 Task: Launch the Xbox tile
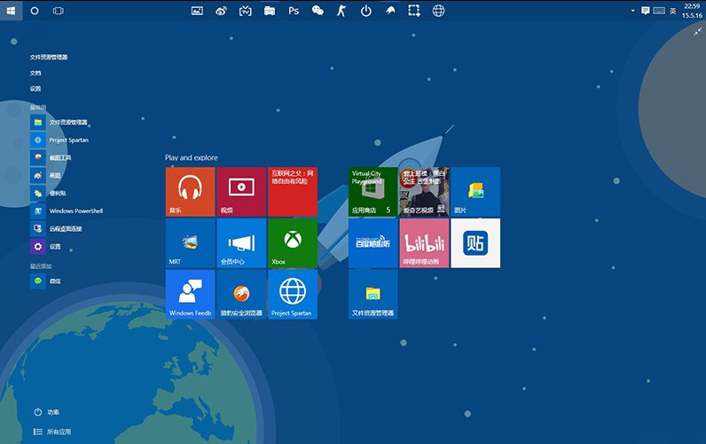pyautogui.click(x=293, y=242)
